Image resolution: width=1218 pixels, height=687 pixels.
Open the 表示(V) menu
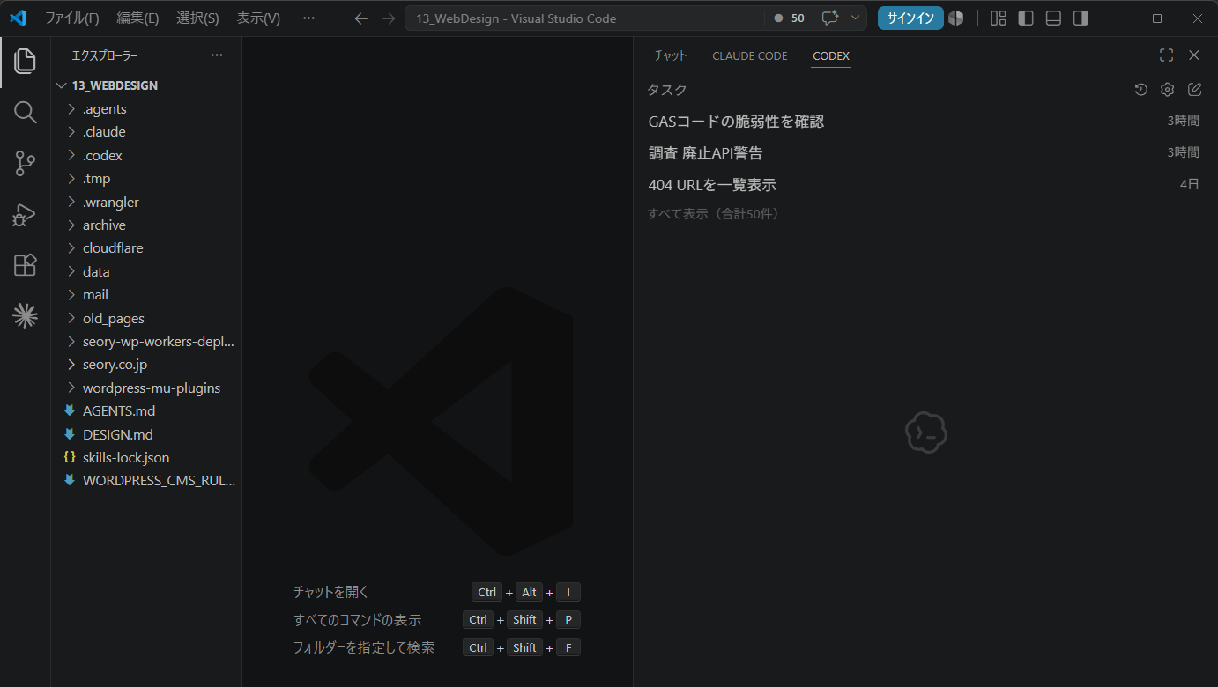tap(258, 18)
